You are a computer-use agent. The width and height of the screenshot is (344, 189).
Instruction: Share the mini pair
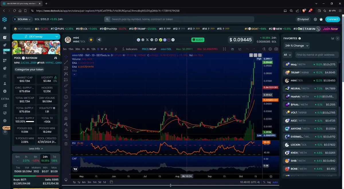pyautogui.click(x=99, y=40)
